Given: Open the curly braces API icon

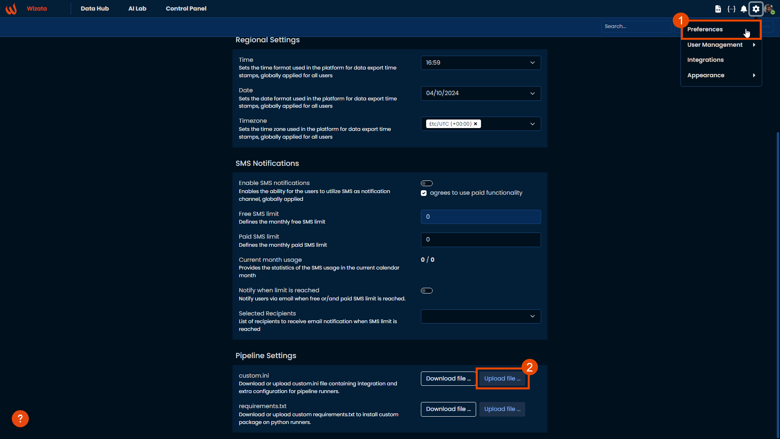Looking at the screenshot, I should point(731,9).
